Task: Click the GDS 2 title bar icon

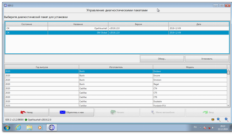Action: click(6, 6)
